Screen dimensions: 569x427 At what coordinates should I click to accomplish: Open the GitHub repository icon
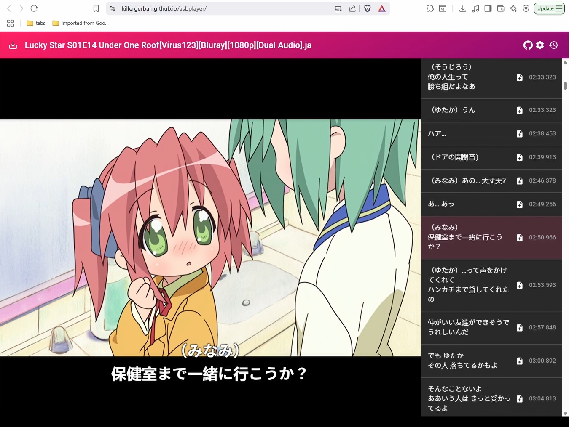528,45
